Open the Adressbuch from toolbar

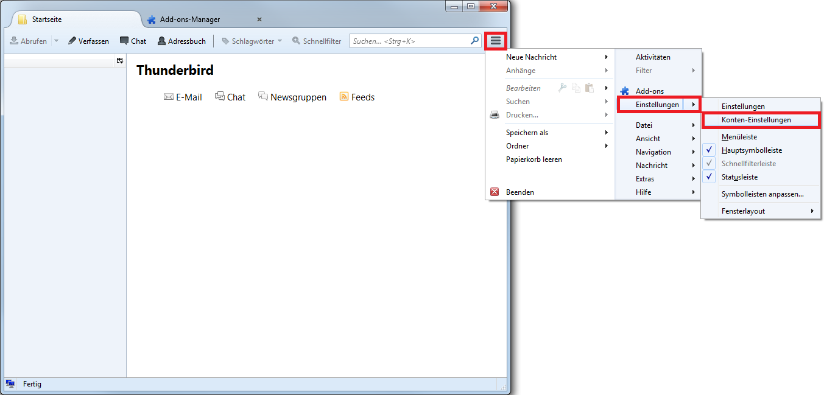point(181,41)
